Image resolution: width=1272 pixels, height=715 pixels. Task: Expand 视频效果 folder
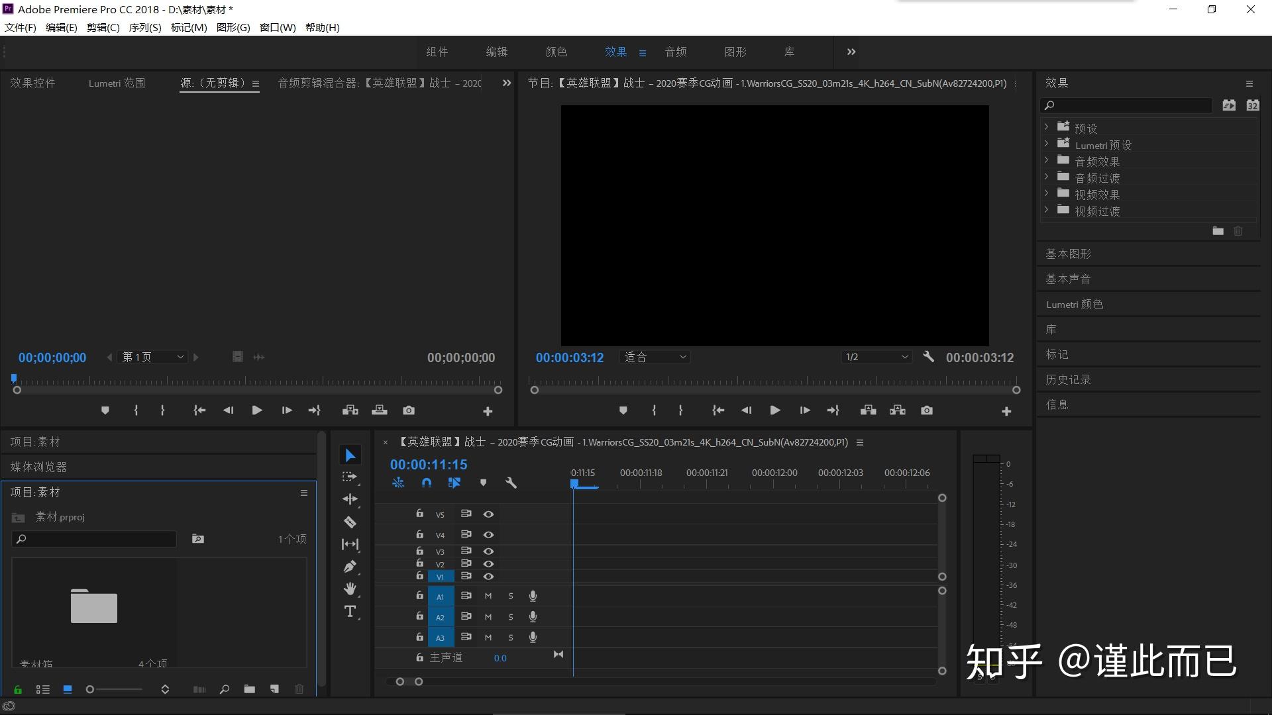[1046, 193]
